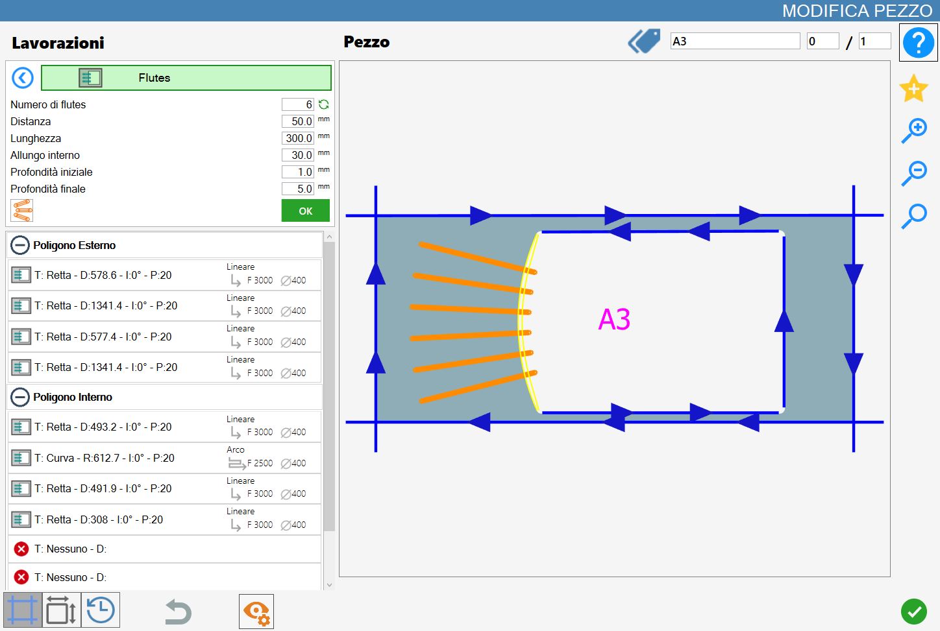This screenshot has height=631, width=940.
Task: Select the Curva R:612.7 machining row
Action: coord(165,458)
